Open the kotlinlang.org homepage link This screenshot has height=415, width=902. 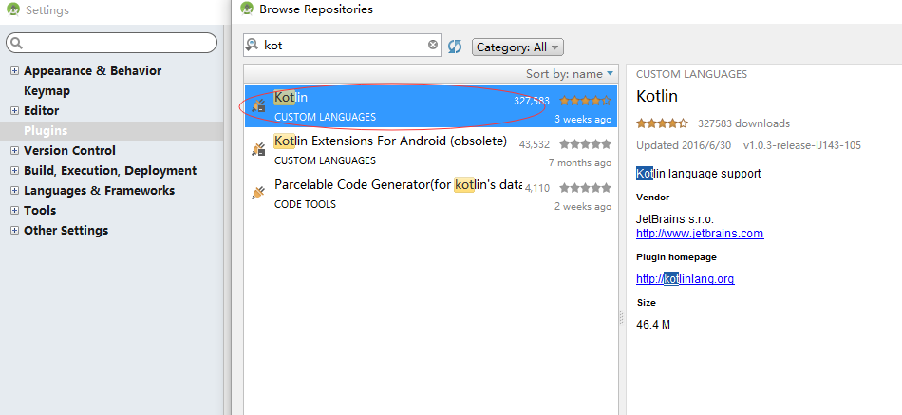(x=686, y=279)
